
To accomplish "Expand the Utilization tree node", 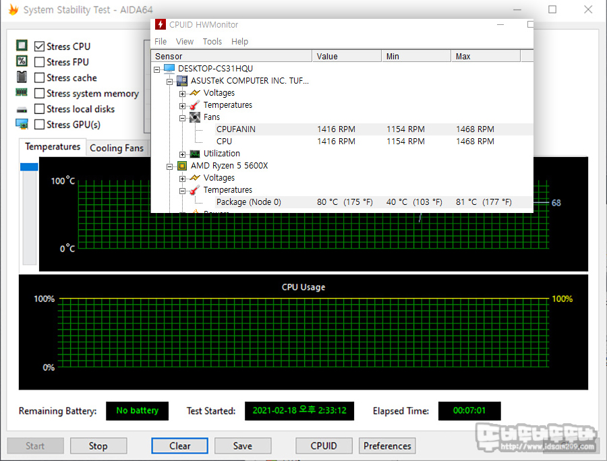I will coord(182,155).
